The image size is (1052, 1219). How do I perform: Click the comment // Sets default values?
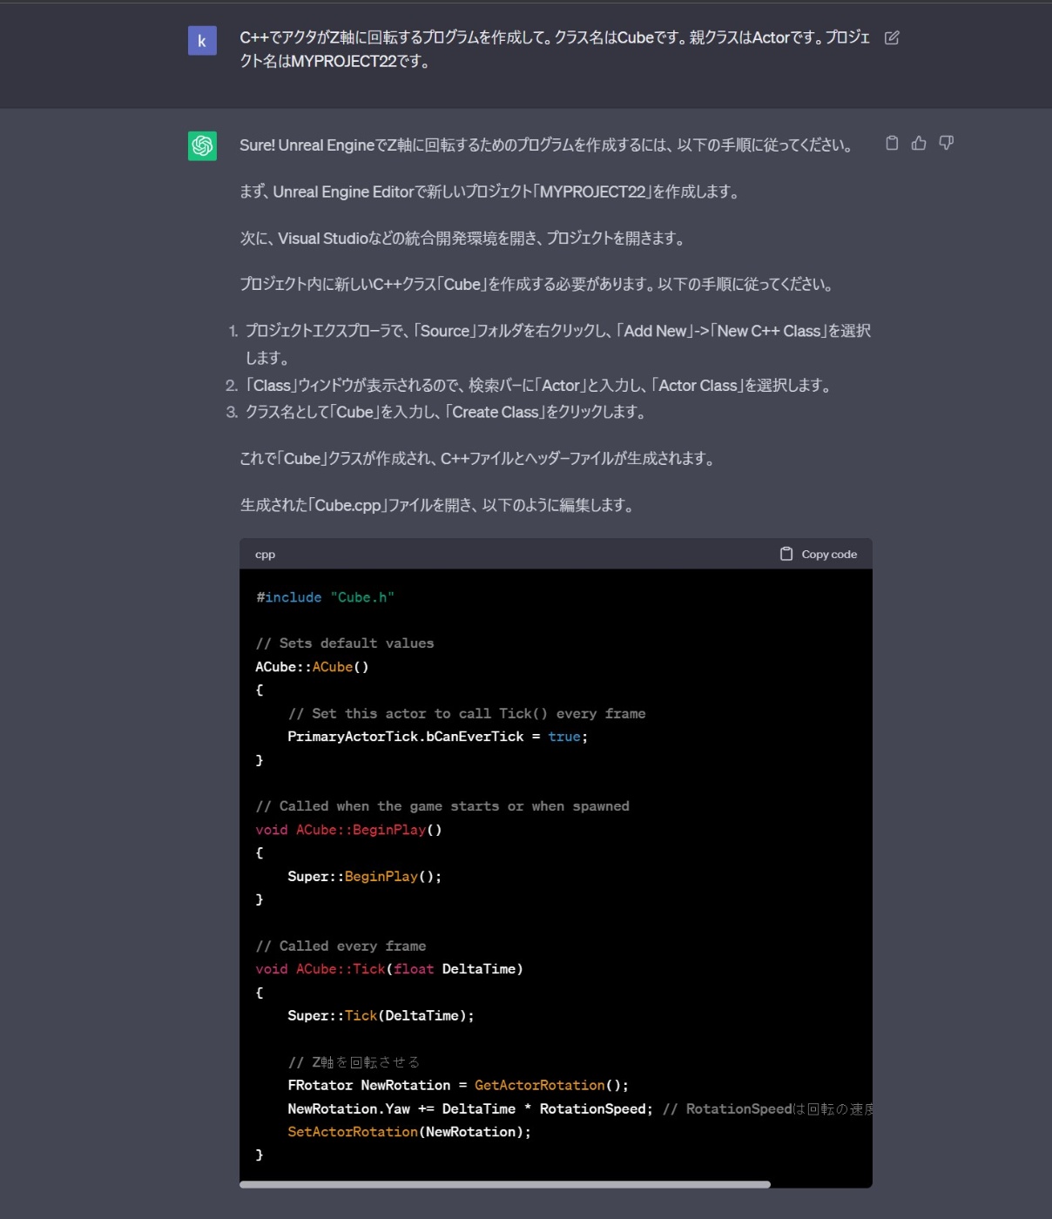(345, 643)
